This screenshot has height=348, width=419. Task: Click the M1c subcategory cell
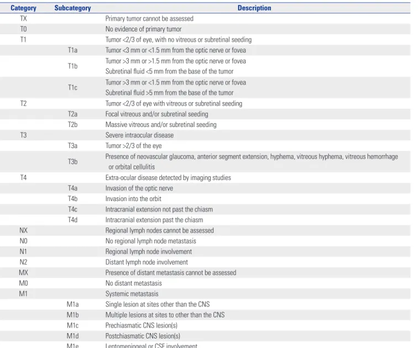click(x=72, y=325)
